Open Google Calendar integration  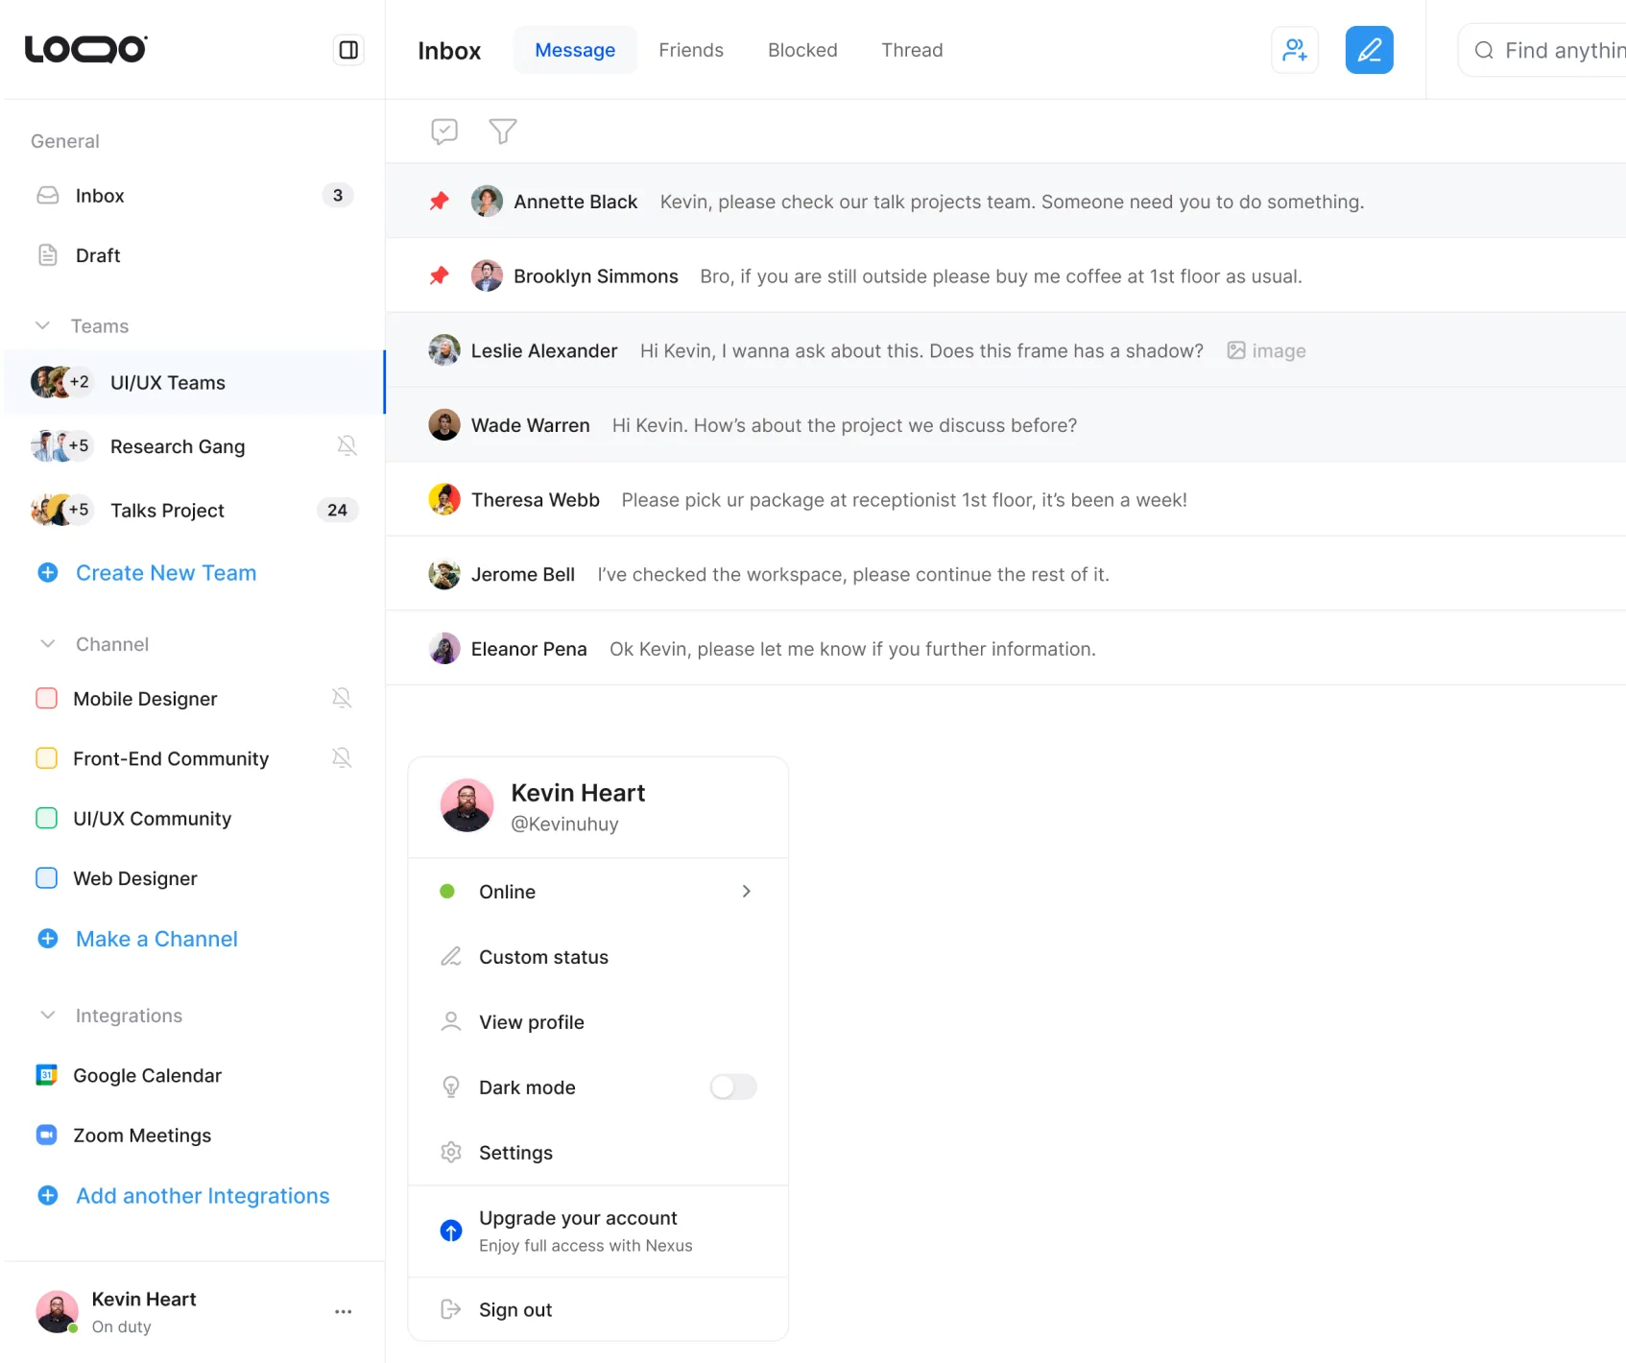(147, 1075)
